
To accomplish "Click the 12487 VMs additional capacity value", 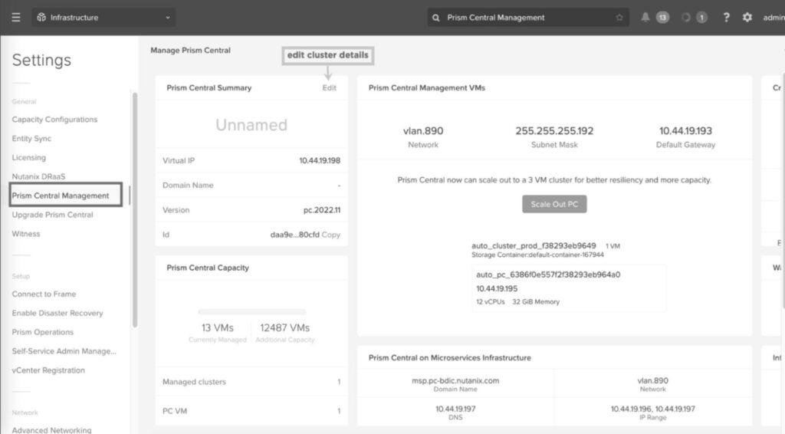I will point(285,327).
